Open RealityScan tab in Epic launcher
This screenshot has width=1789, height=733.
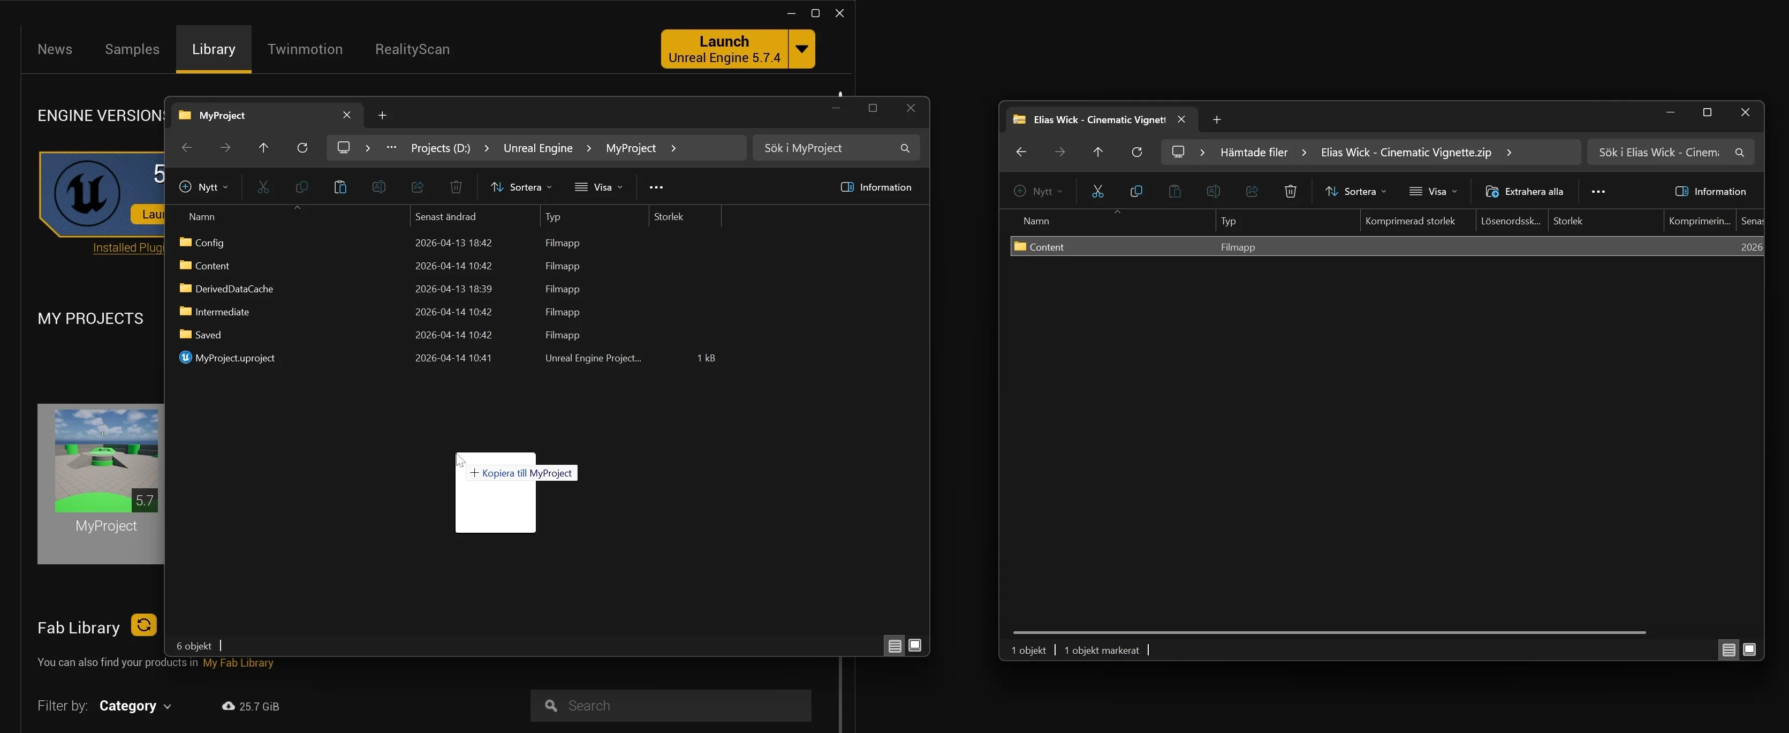pos(413,49)
